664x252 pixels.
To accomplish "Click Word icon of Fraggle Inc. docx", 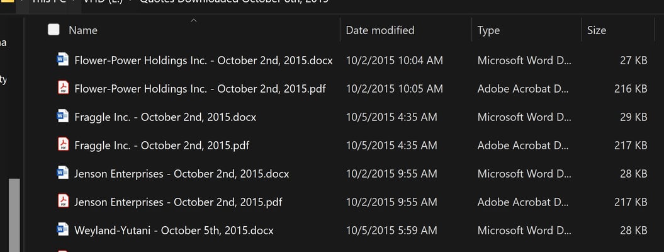I will click(63, 117).
